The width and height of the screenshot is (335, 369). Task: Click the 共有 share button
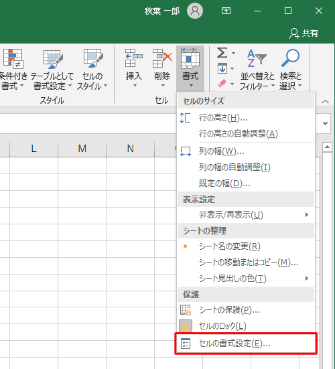304,33
